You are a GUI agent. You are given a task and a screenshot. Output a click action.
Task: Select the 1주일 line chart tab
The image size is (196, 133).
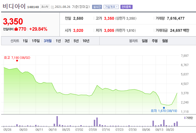click(36, 41)
